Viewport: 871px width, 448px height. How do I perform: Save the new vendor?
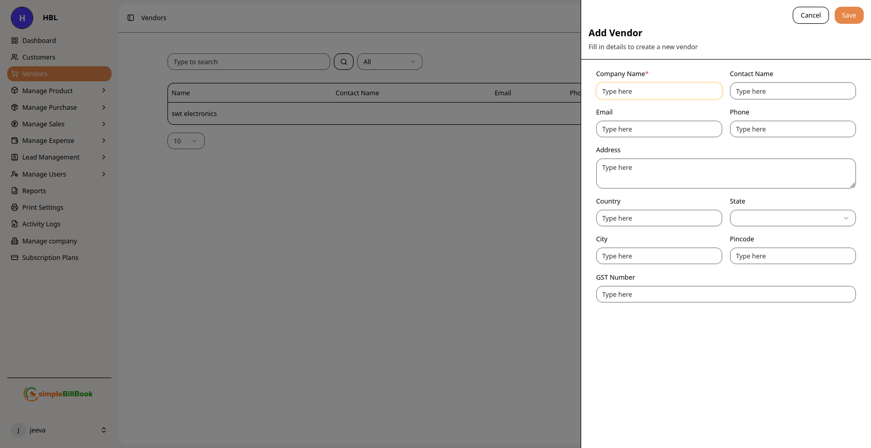pyautogui.click(x=849, y=16)
